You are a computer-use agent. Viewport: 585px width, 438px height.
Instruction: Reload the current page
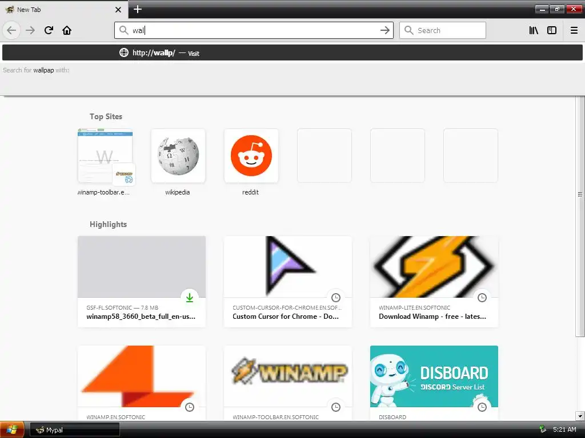coord(49,30)
